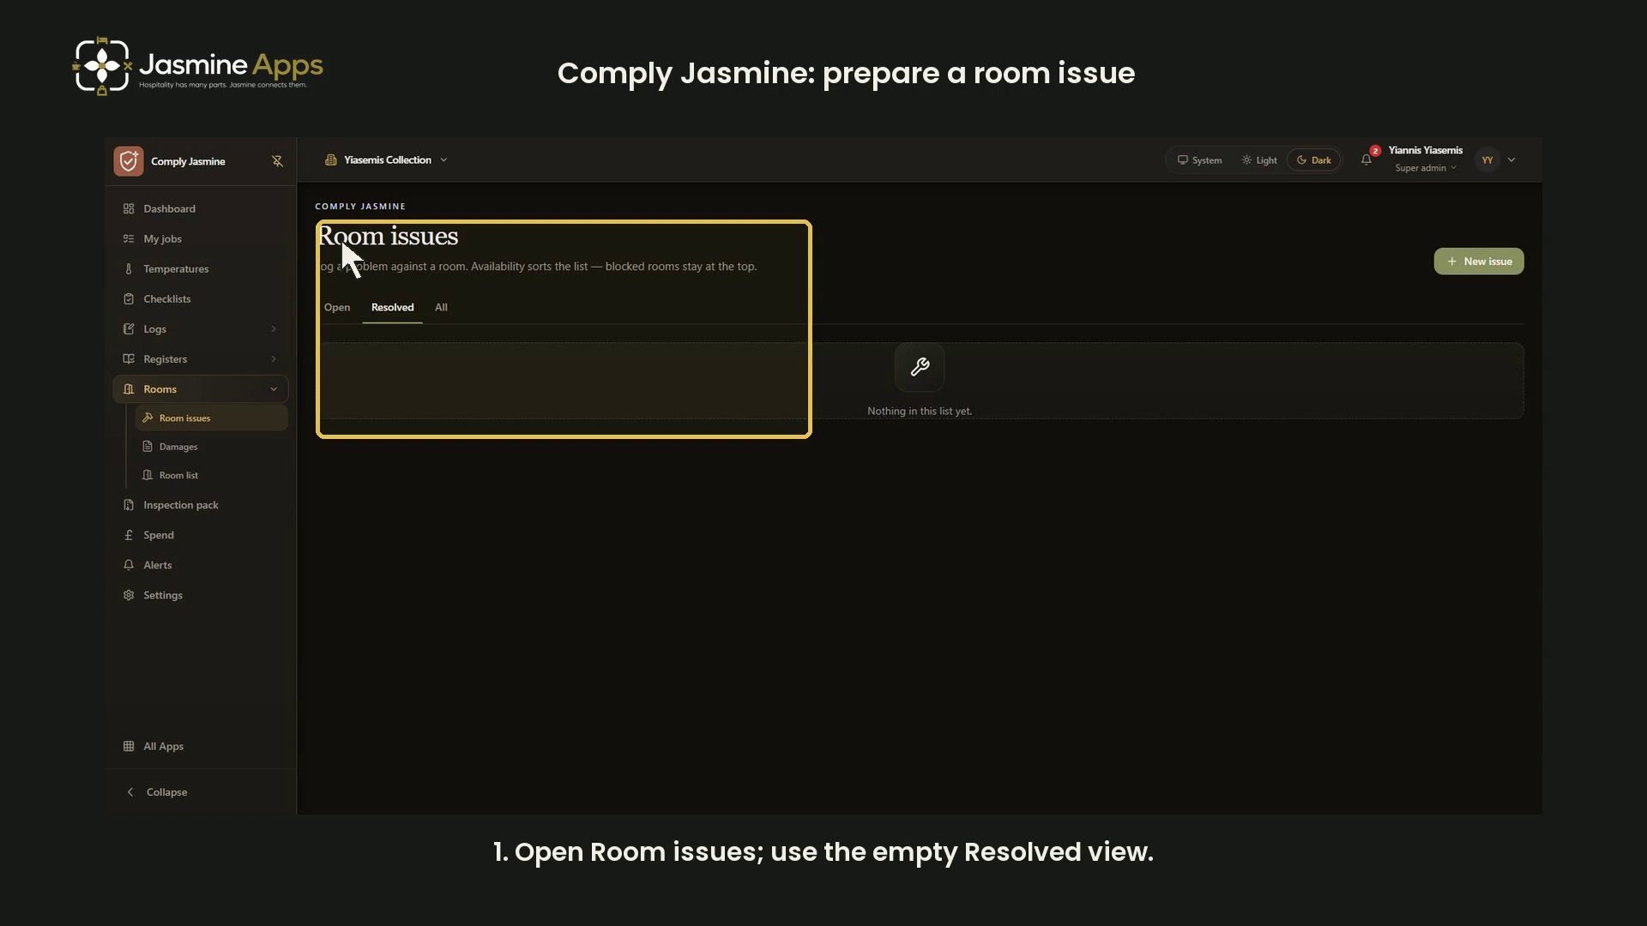
Task: Click the Yiasemis Collection building icon
Action: (x=330, y=160)
